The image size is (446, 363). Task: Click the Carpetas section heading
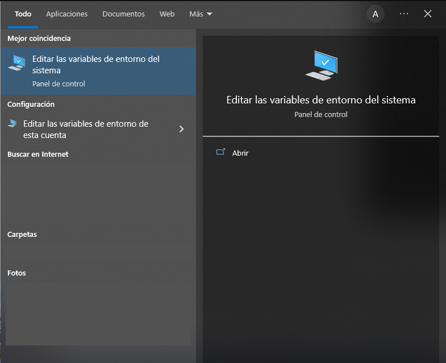pyautogui.click(x=22, y=235)
